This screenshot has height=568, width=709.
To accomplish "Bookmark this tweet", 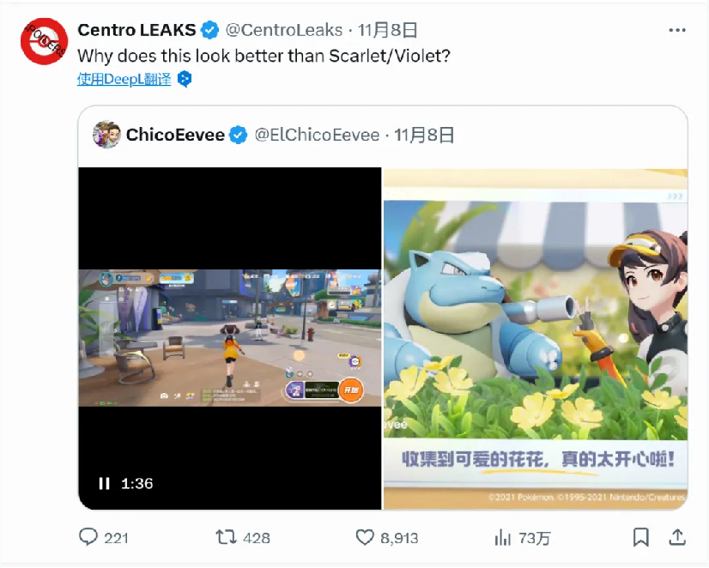I will pos(640,537).
